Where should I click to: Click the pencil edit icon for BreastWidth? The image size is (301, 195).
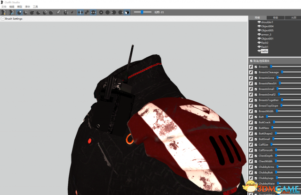(251, 111)
